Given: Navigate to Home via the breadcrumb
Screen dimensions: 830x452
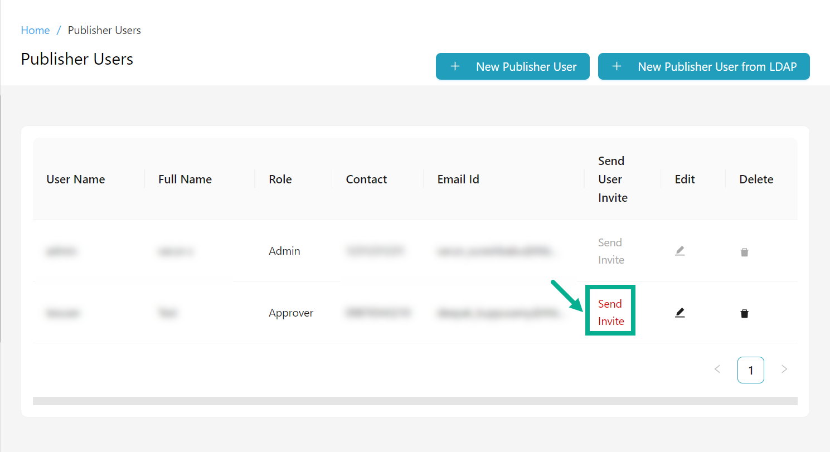Looking at the screenshot, I should pyautogui.click(x=35, y=30).
